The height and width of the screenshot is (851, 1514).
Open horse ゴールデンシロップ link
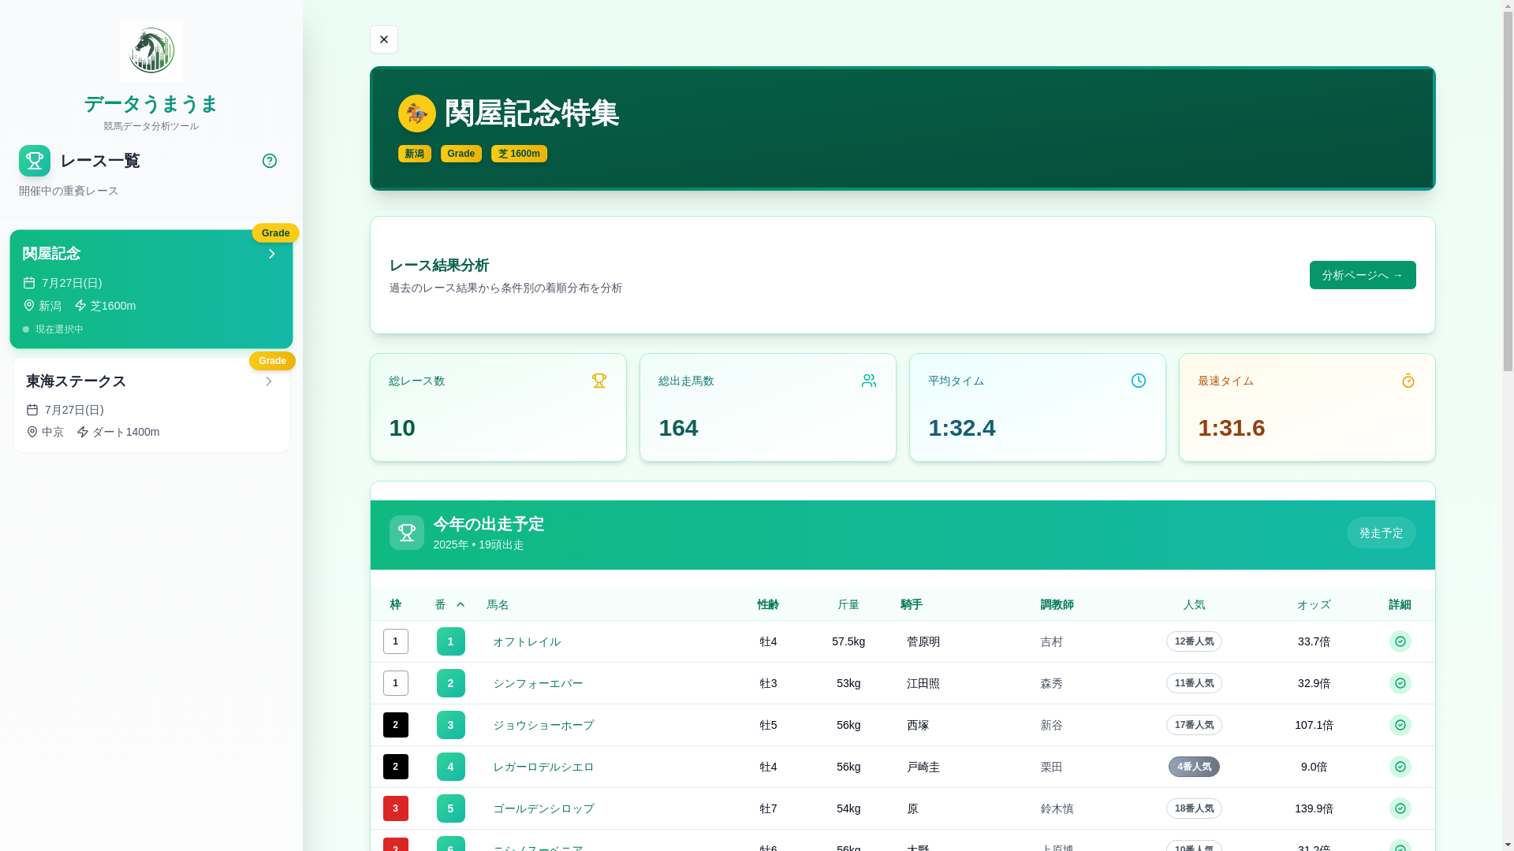pyautogui.click(x=543, y=808)
